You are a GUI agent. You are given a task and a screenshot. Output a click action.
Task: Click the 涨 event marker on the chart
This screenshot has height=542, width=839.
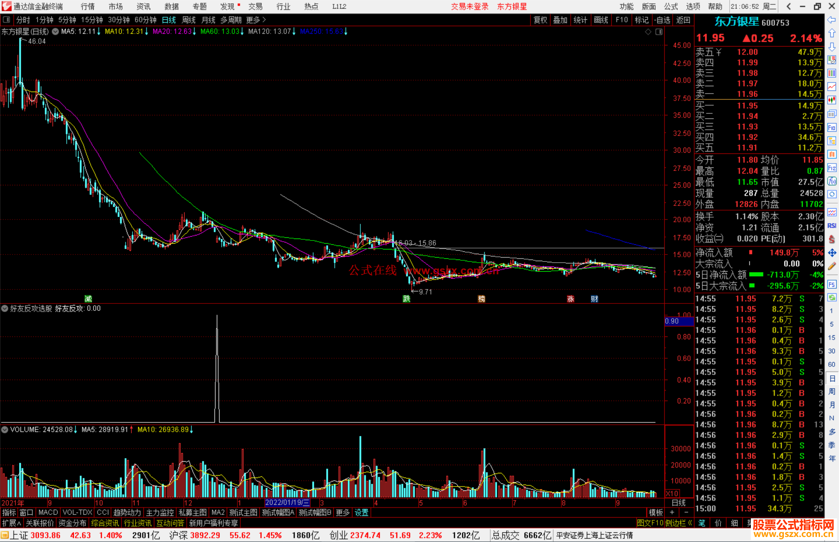click(x=571, y=299)
